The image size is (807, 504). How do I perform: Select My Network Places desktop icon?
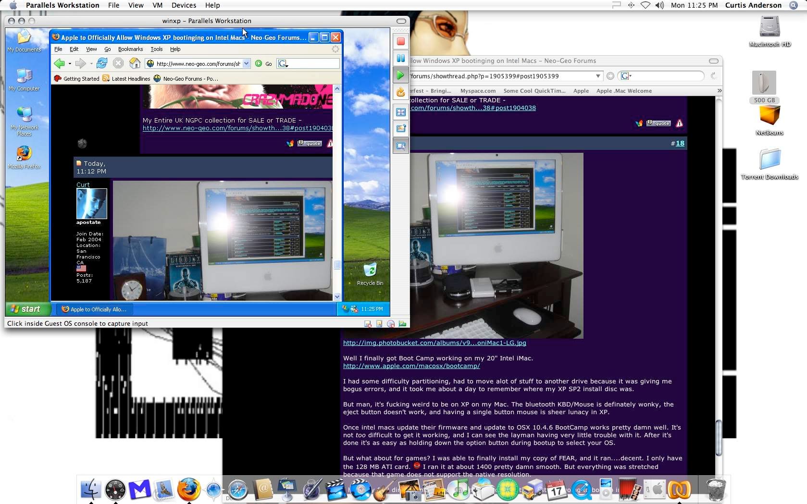tap(24, 121)
